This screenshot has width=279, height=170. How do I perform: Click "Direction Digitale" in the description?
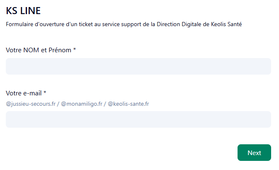pyautogui.click(x=175, y=24)
